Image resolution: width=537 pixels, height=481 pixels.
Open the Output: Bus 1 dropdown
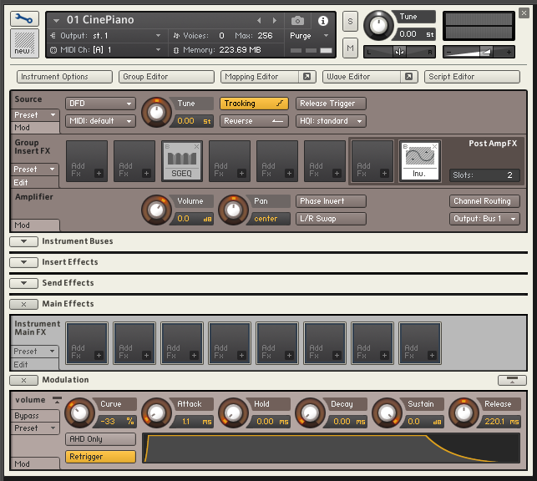point(484,219)
